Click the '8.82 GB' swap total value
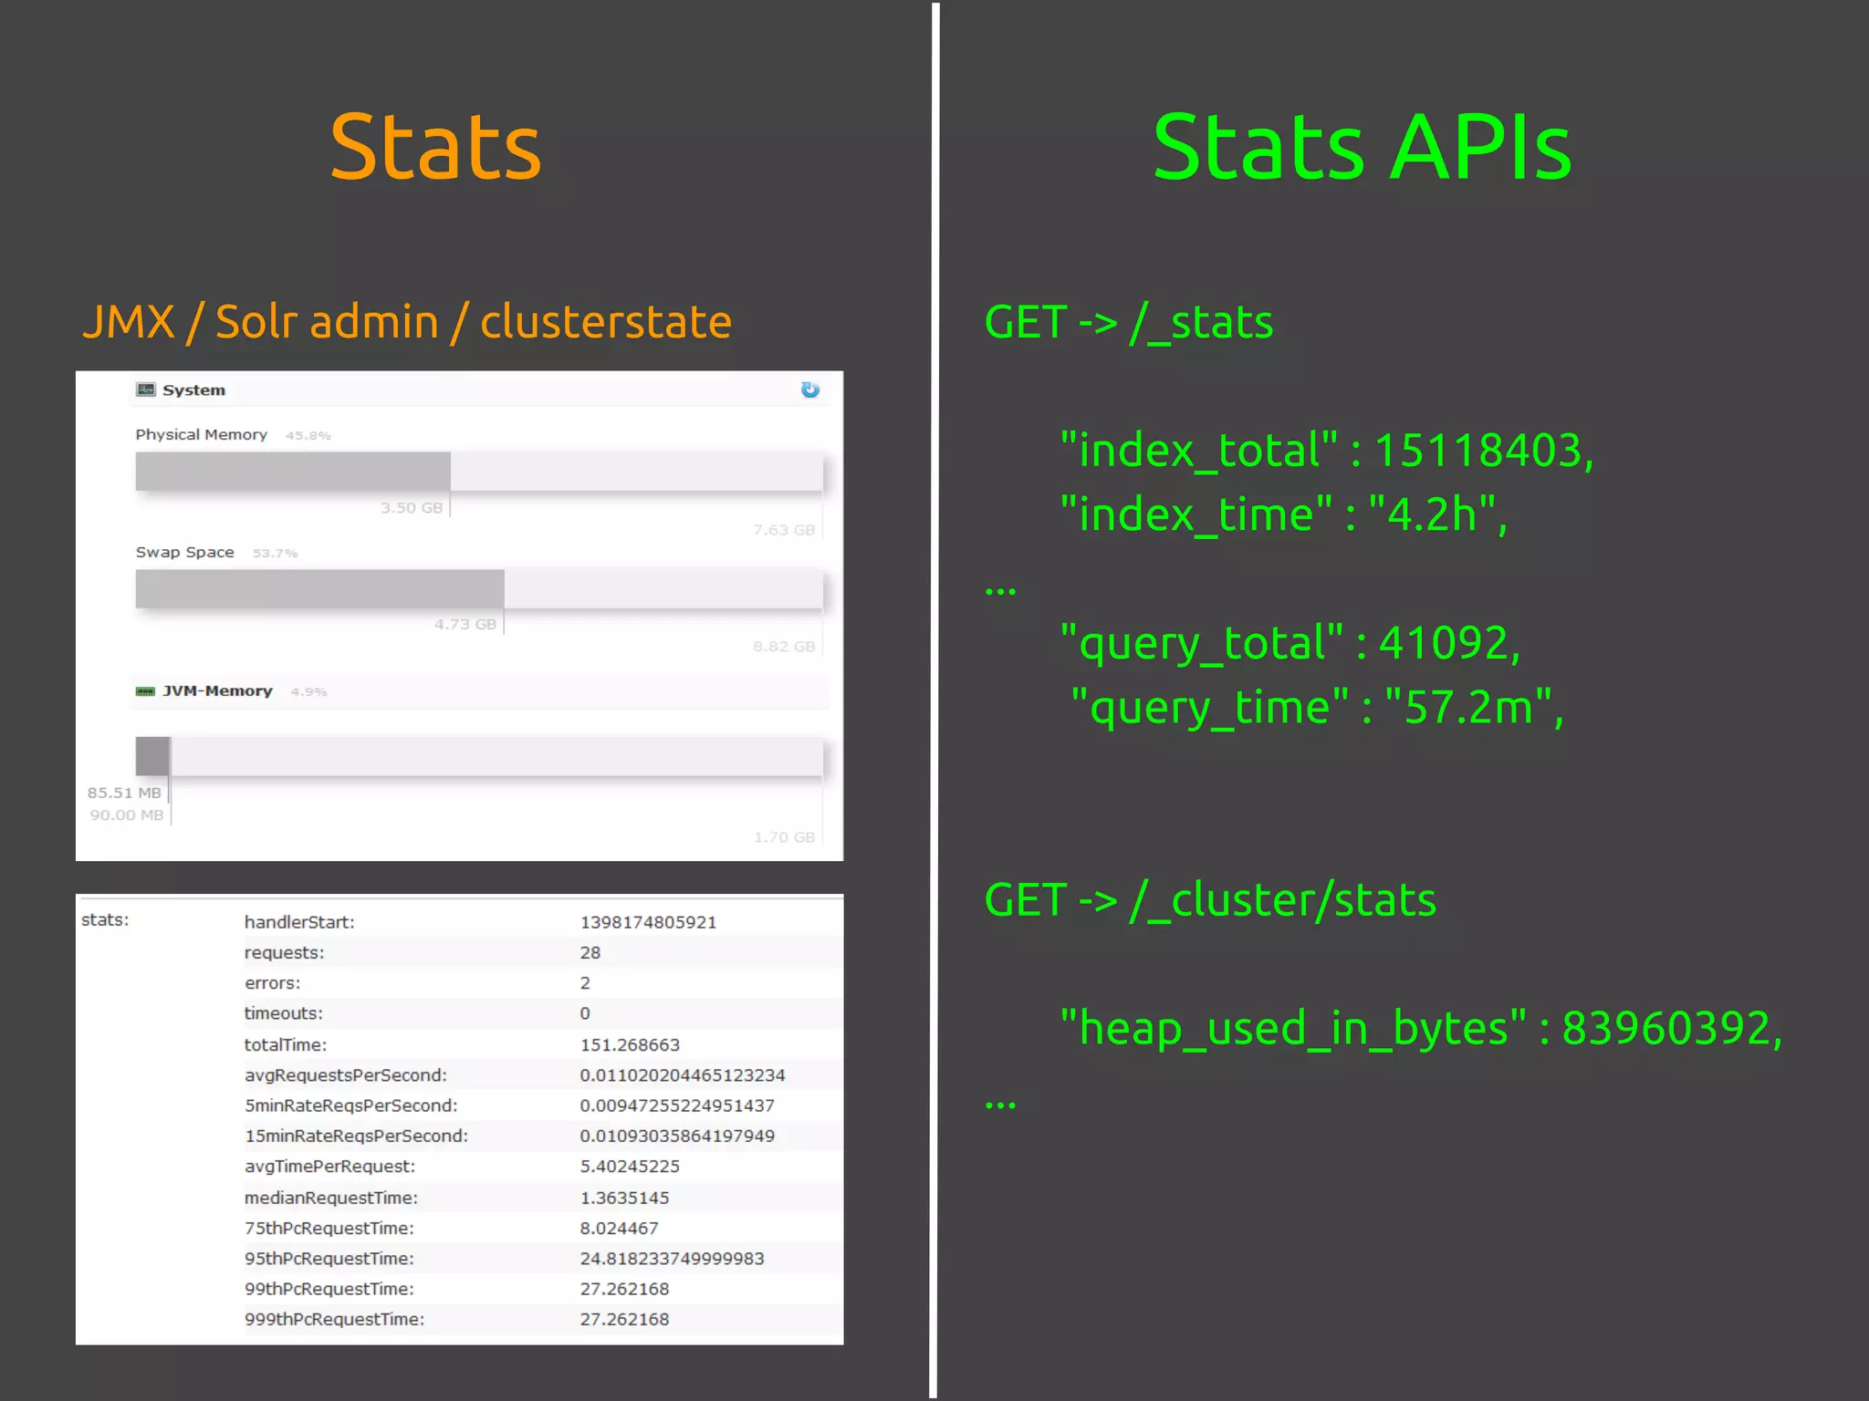This screenshot has height=1401, width=1869. [784, 647]
